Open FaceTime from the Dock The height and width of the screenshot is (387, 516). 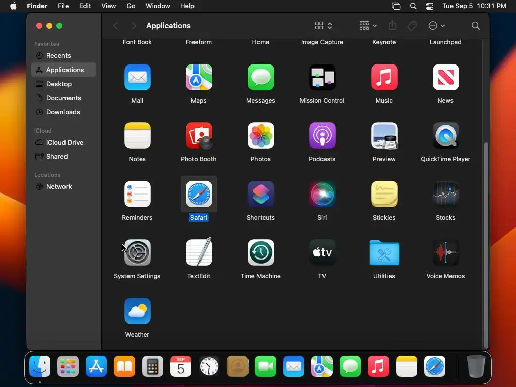pyautogui.click(x=266, y=366)
